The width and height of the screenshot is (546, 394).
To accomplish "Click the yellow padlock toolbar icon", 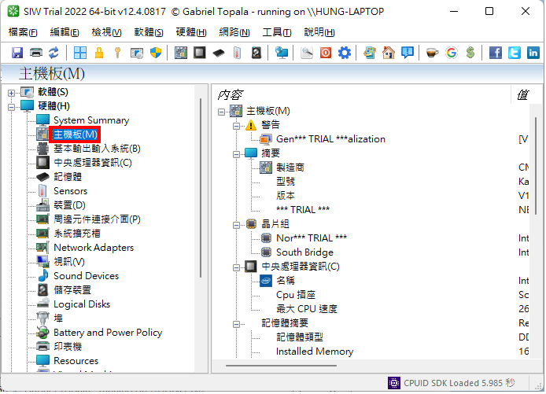I will (x=99, y=53).
